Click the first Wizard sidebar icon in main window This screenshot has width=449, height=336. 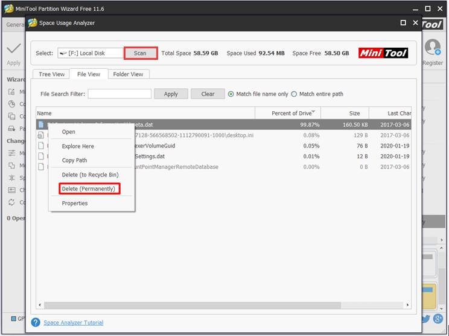pyautogui.click(x=11, y=92)
